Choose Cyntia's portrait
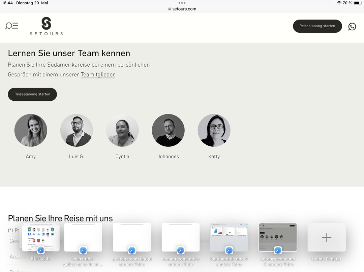 click(x=122, y=130)
